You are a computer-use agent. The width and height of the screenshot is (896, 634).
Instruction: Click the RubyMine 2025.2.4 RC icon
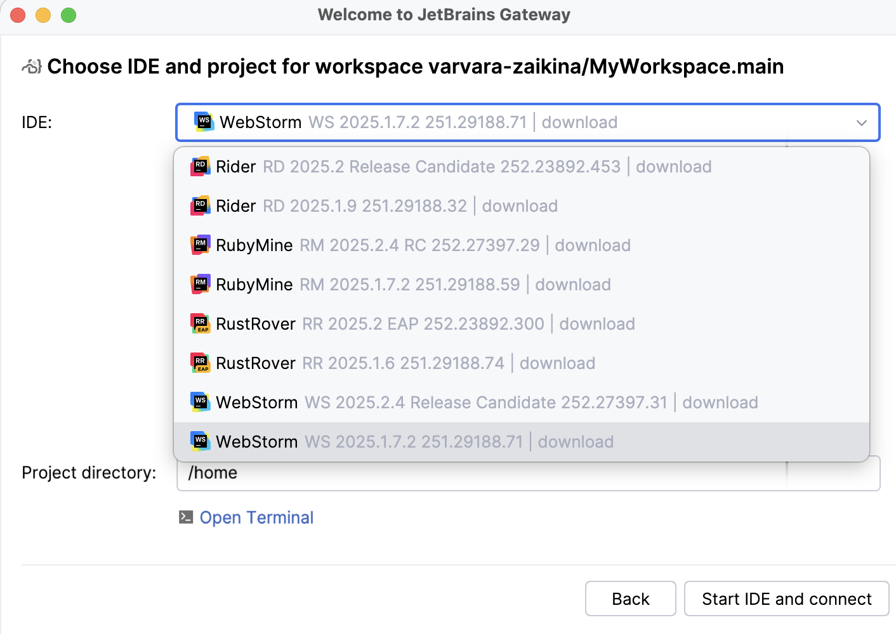pyautogui.click(x=201, y=245)
